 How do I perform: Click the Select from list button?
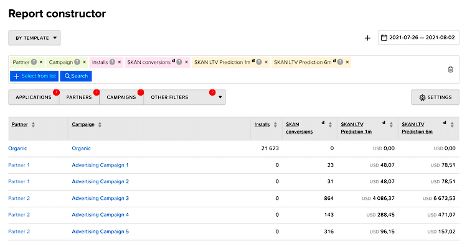coord(34,76)
